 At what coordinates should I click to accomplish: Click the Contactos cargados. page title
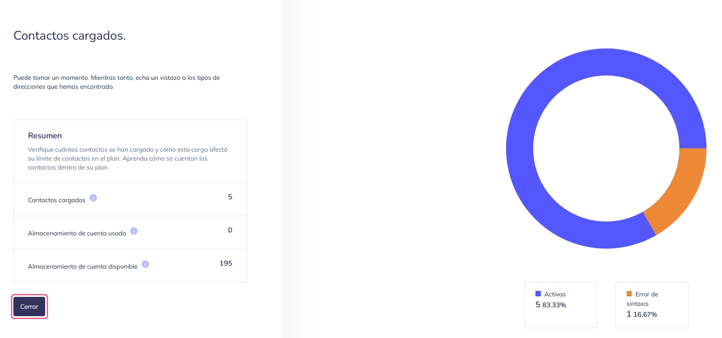(x=69, y=36)
